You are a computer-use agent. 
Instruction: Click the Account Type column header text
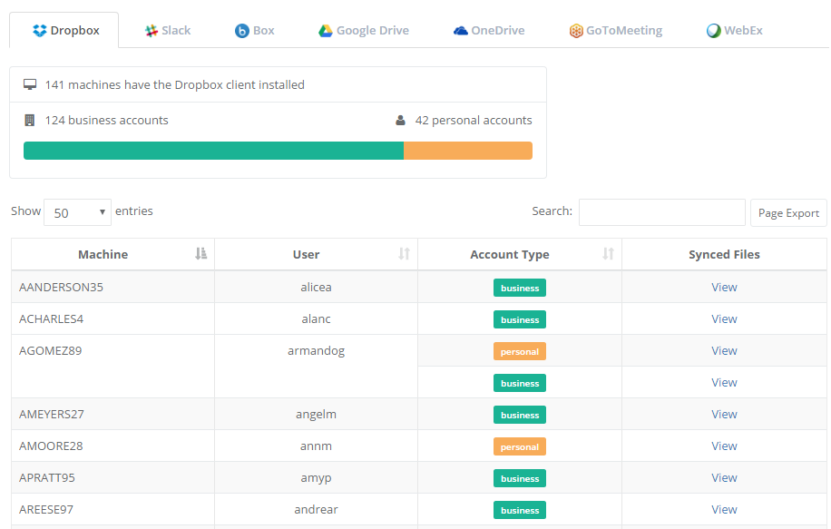[510, 254]
